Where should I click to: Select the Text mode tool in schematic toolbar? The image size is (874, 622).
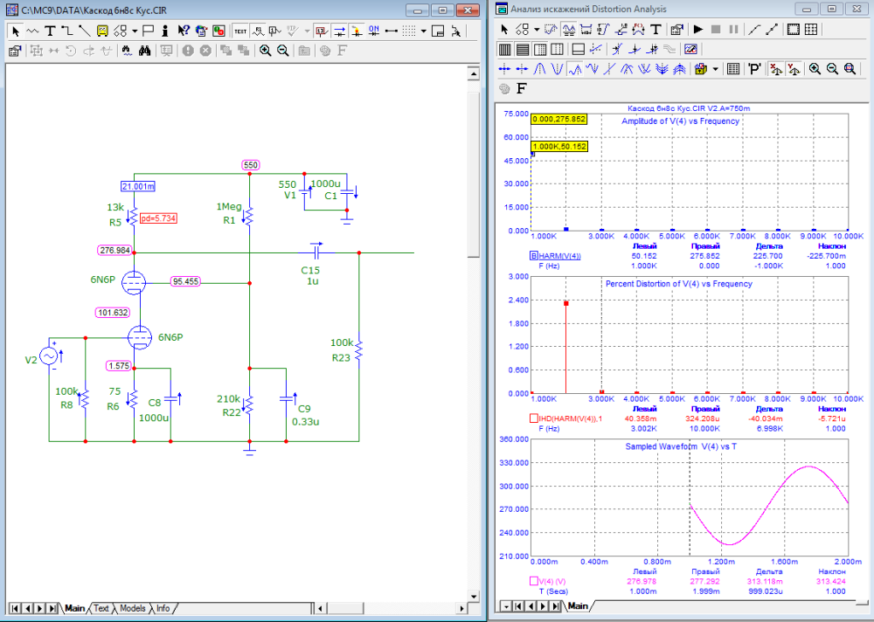pyautogui.click(x=50, y=31)
